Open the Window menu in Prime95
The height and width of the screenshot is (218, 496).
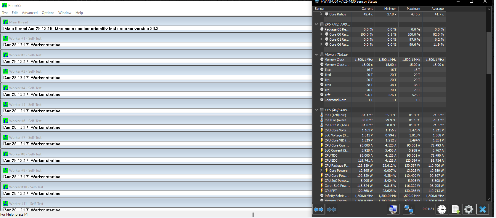pos(65,13)
